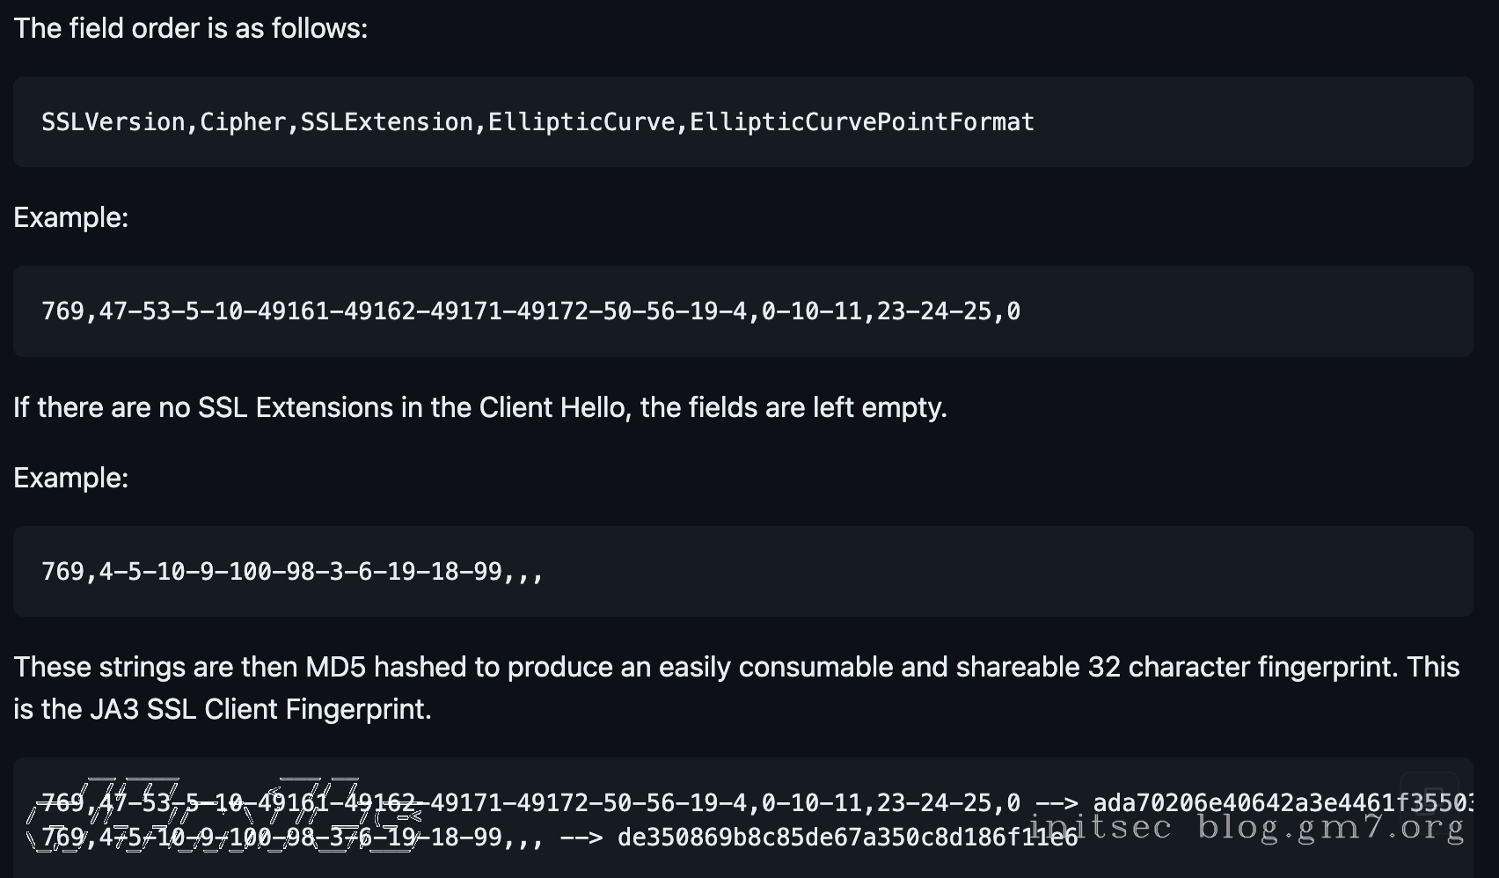This screenshot has height=878, width=1499.
Task: Click the EllipticCurvePointFormat field name
Action: (861, 122)
